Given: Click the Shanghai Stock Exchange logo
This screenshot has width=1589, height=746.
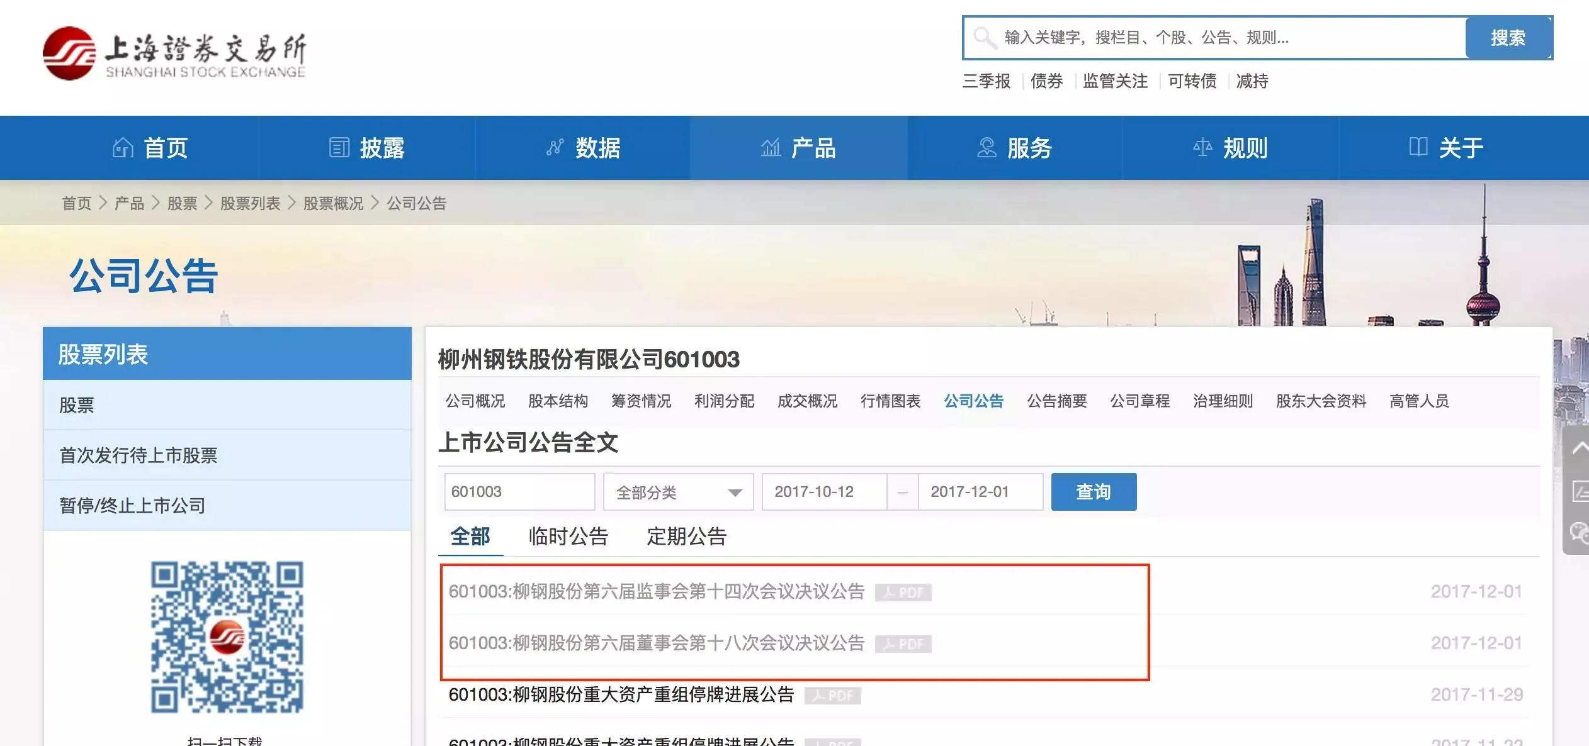Looking at the screenshot, I should pos(174,54).
